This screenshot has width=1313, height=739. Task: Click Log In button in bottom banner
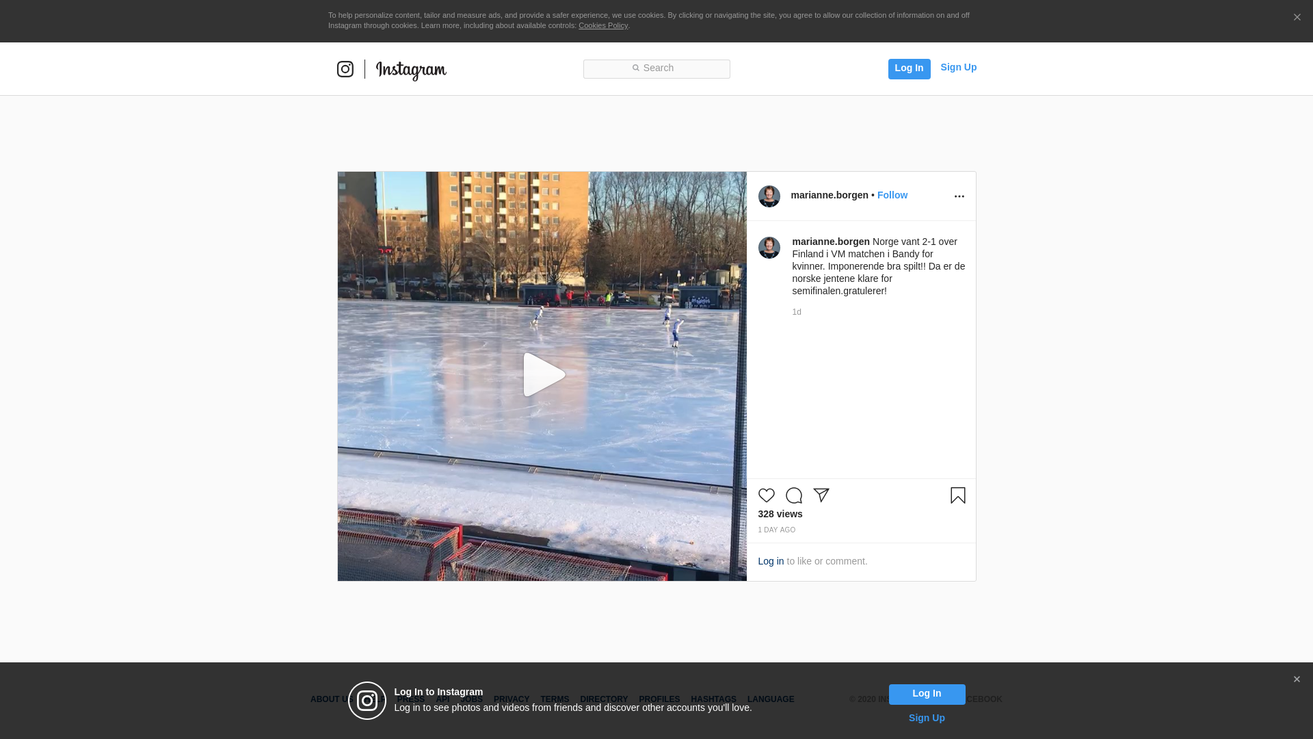tap(927, 694)
